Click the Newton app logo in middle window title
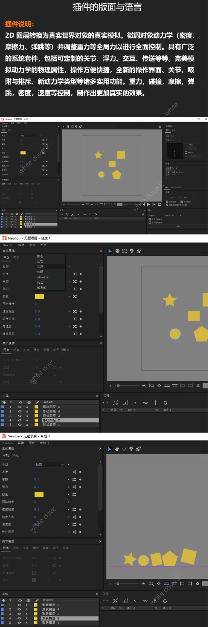Image resolution: width=208 pixels, height=627 pixels. point(4,238)
